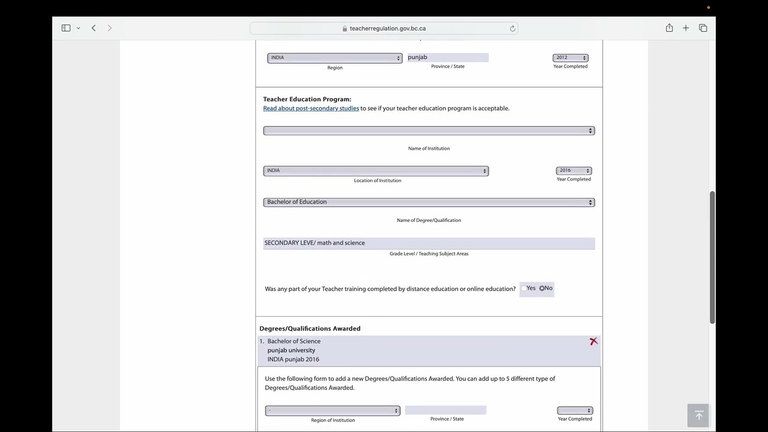This screenshot has width=768, height=432.
Task: Open Read about post-secondary studies link
Action: tap(311, 109)
